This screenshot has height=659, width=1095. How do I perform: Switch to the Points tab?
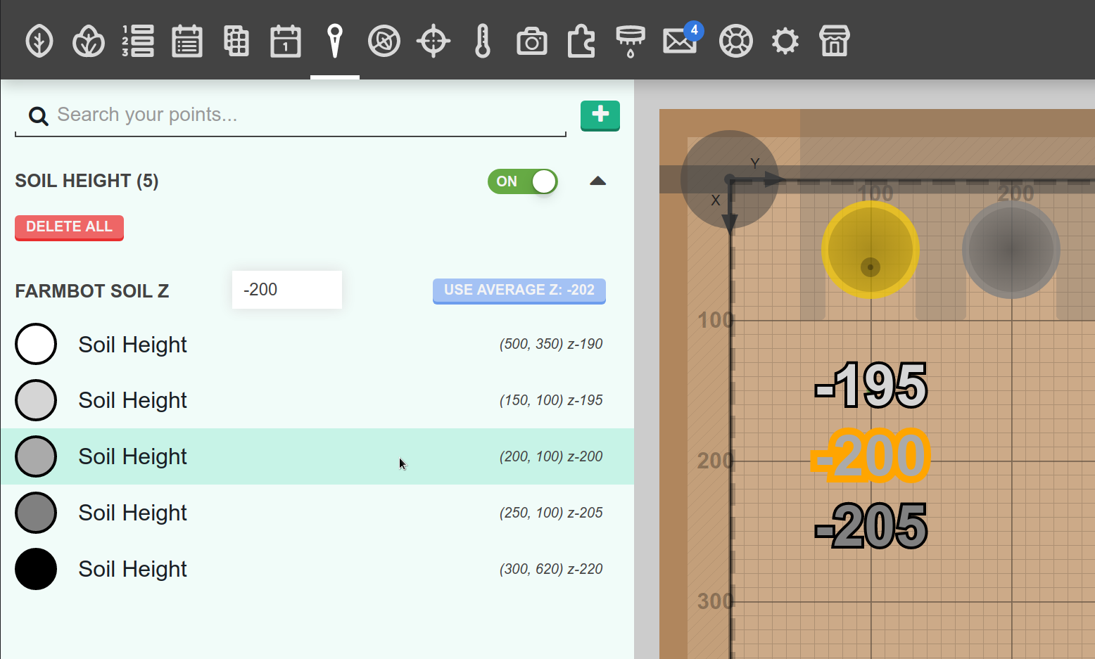[335, 41]
